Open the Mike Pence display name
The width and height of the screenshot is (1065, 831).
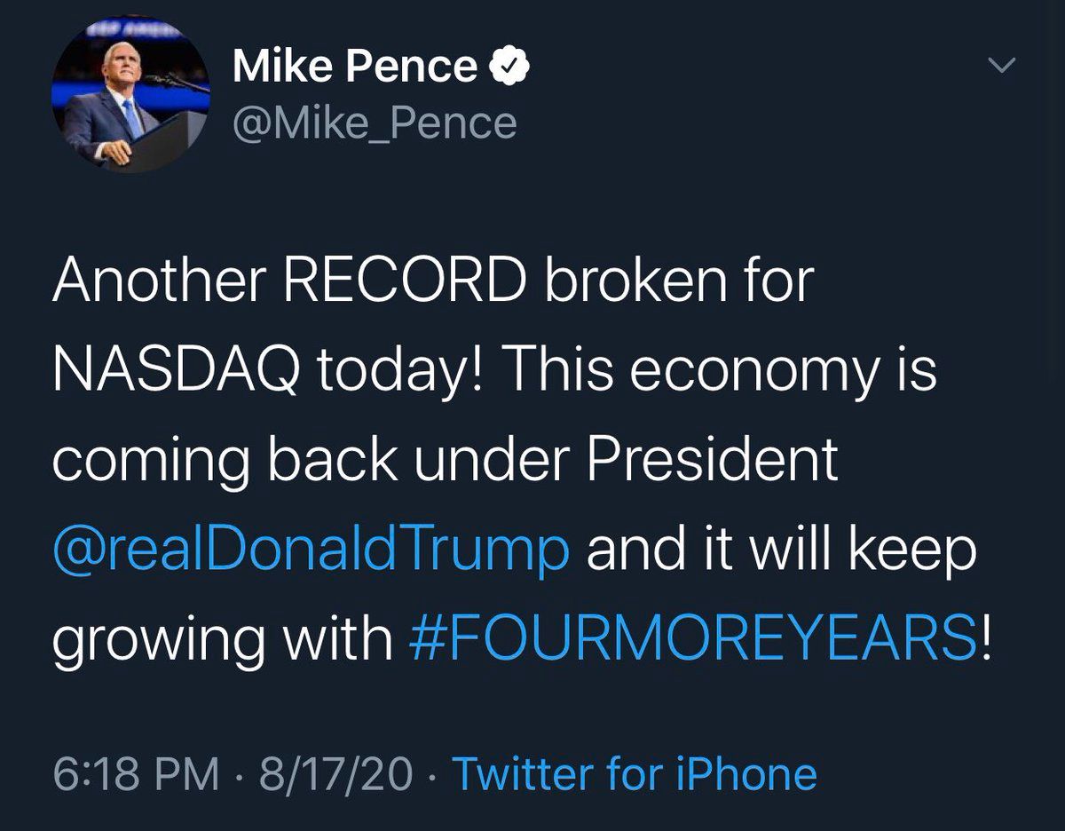point(355,67)
